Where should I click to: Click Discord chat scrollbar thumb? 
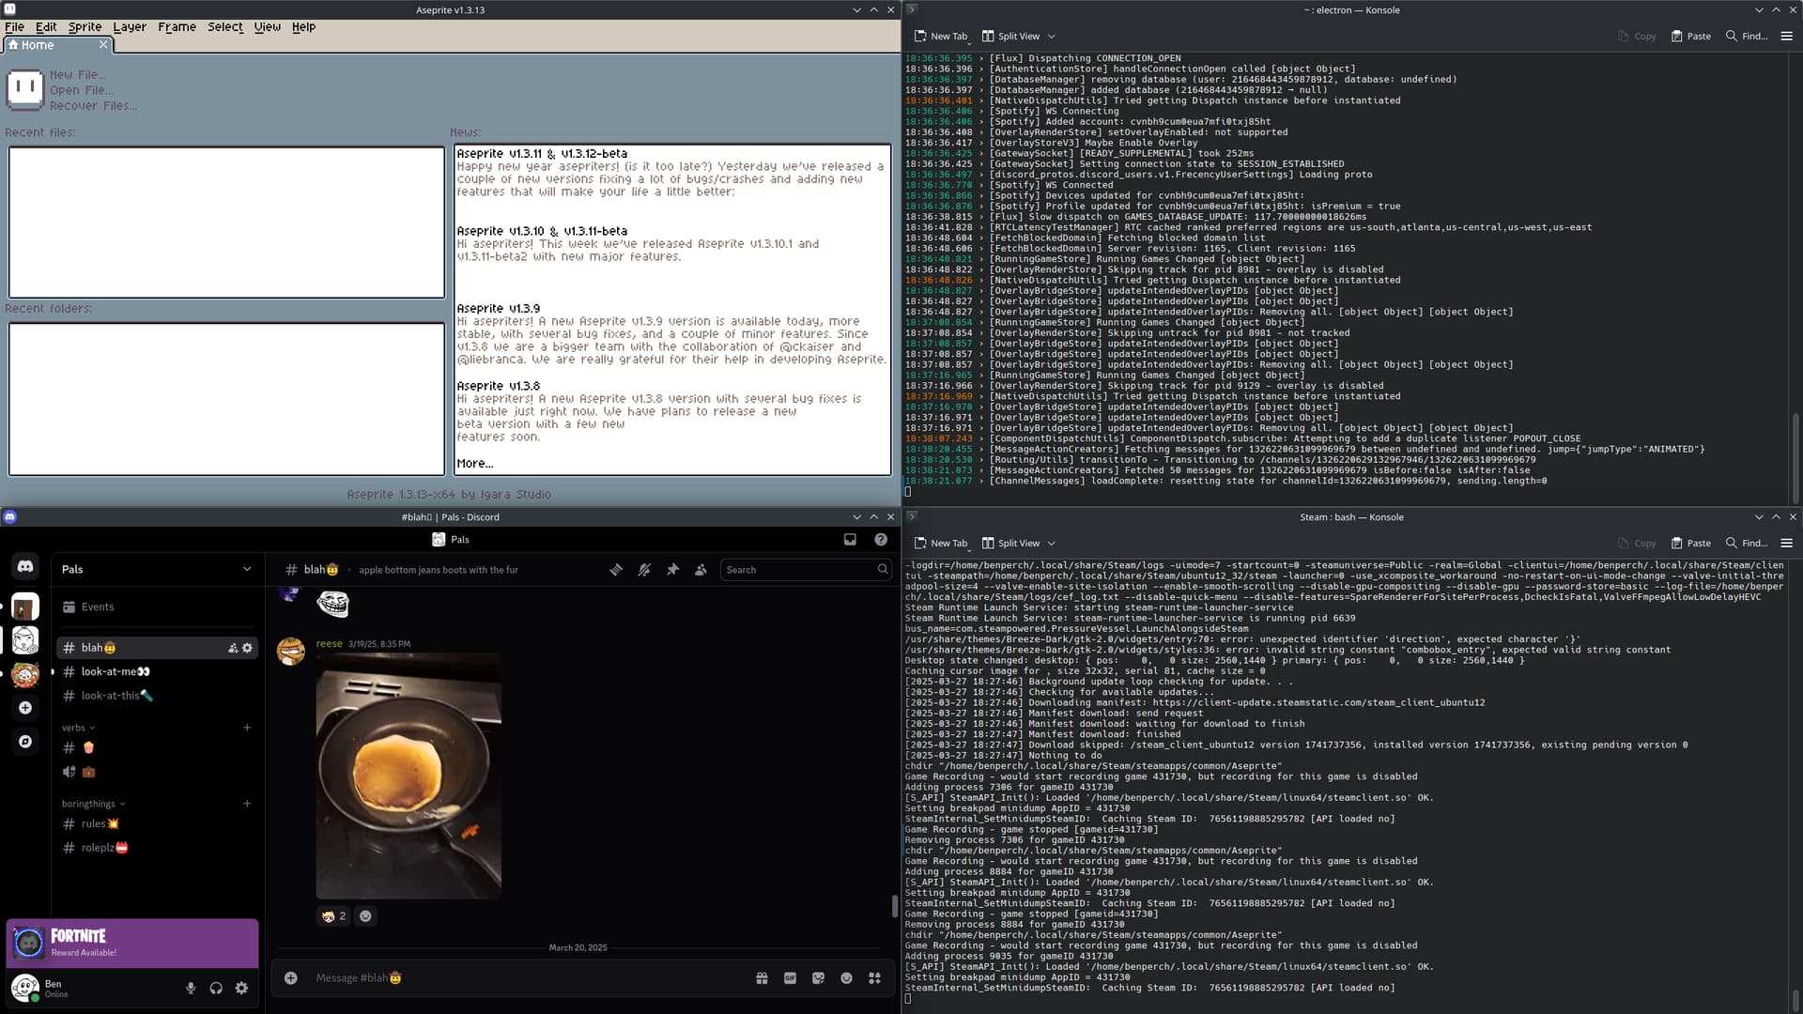click(895, 906)
